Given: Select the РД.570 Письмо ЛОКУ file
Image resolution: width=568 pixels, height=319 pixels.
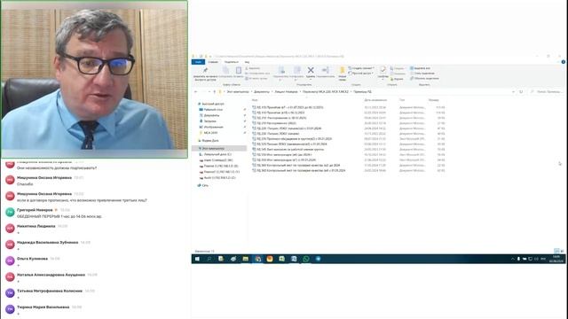Looking at the screenshot, I should (348, 144).
